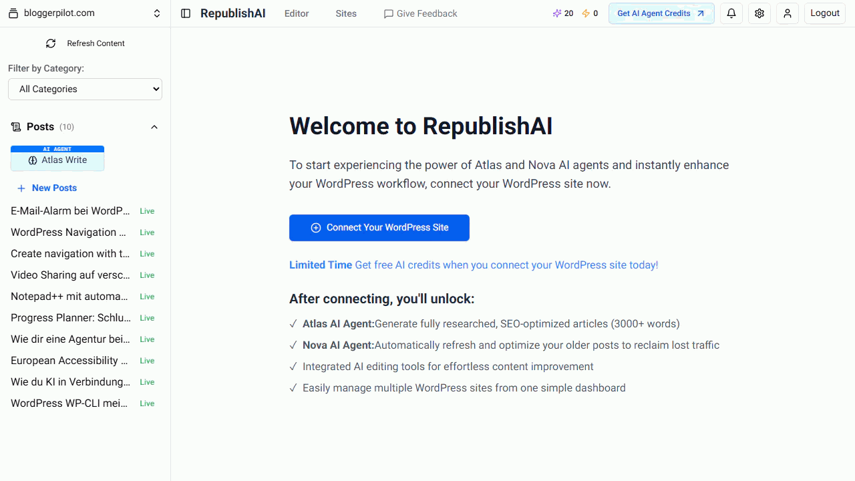Open post 'Wie dir eine Agentur bei...'

click(70, 339)
